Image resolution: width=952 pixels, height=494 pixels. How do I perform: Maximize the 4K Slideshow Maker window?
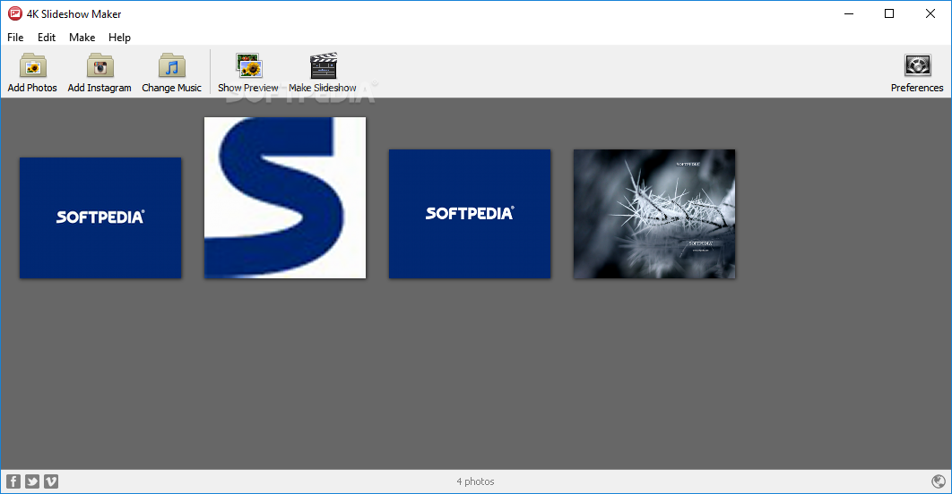click(889, 13)
